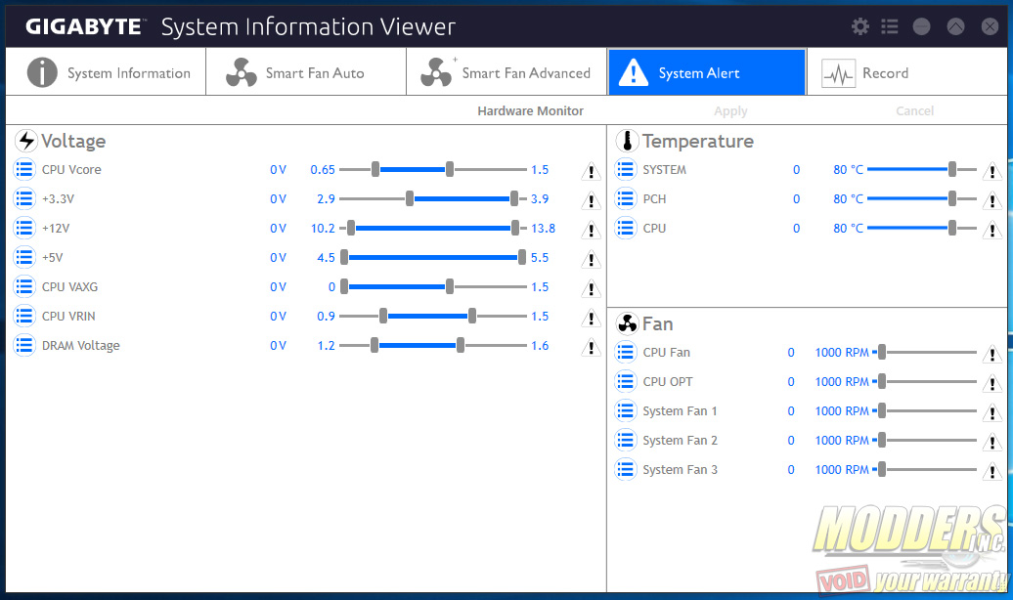Image resolution: width=1013 pixels, height=600 pixels.
Task: Open the list menu icon in title bar
Action: coord(890,26)
